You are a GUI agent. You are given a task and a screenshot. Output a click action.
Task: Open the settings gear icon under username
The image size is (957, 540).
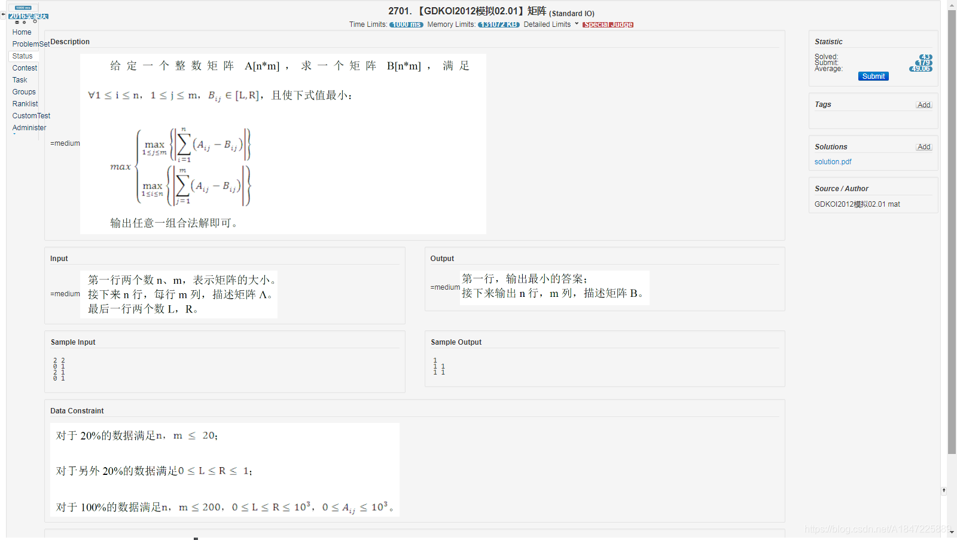pyautogui.click(x=24, y=22)
